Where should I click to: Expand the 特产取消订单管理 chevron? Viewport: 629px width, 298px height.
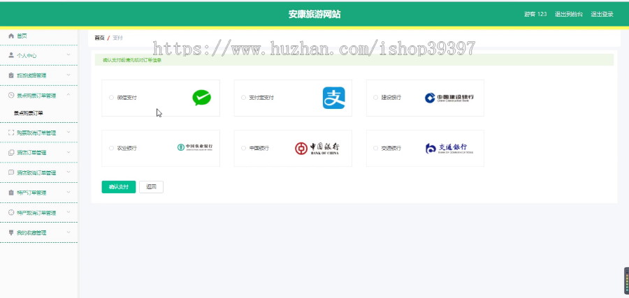pos(68,212)
